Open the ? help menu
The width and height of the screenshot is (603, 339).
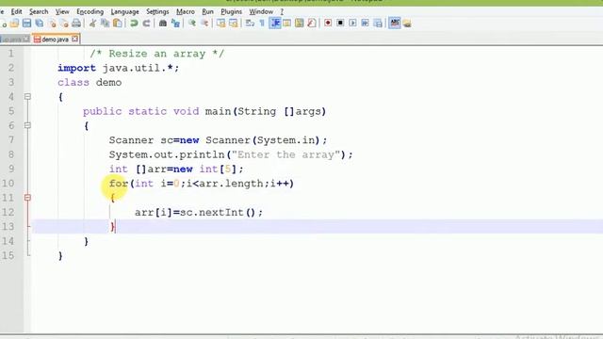tap(282, 11)
